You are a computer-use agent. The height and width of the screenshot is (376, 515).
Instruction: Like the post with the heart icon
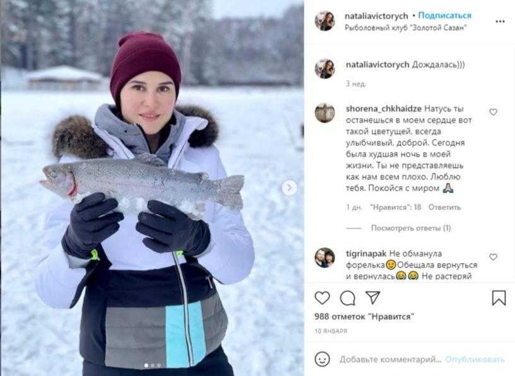pyautogui.click(x=323, y=298)
